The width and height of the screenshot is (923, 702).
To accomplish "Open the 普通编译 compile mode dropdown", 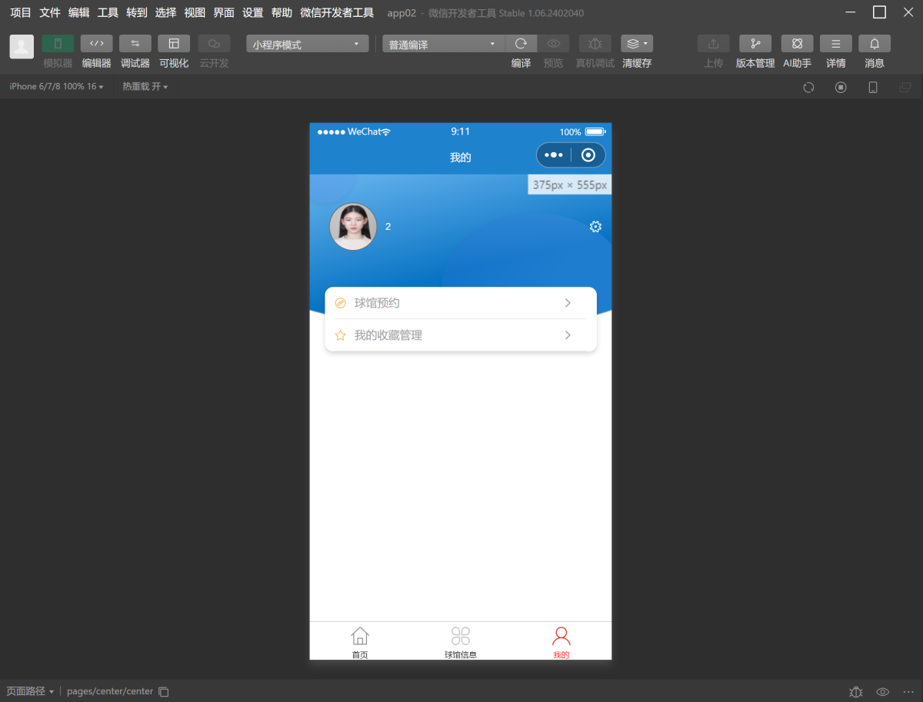I will (442, 45).
